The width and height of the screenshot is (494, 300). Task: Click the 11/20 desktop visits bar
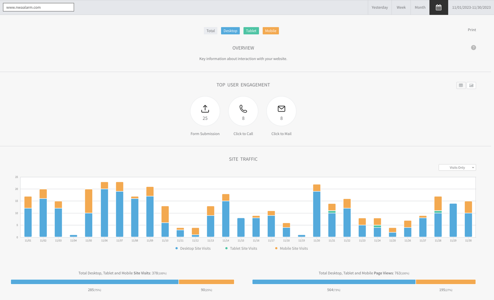(x=316, y=214)
